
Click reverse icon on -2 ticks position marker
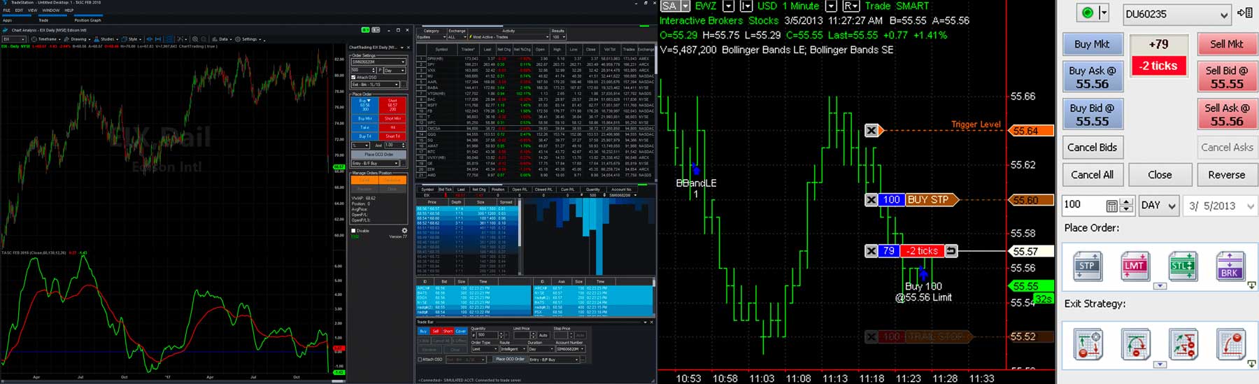(951, 250)
